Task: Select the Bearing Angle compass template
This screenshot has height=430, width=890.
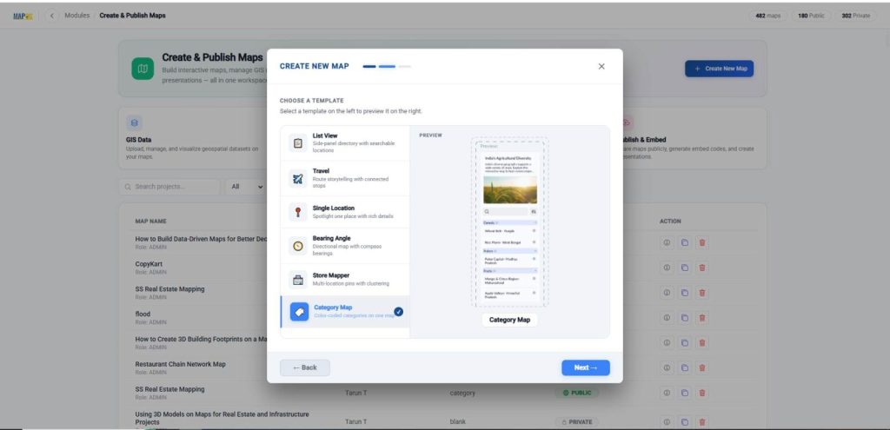Action: tap(344, 246)
